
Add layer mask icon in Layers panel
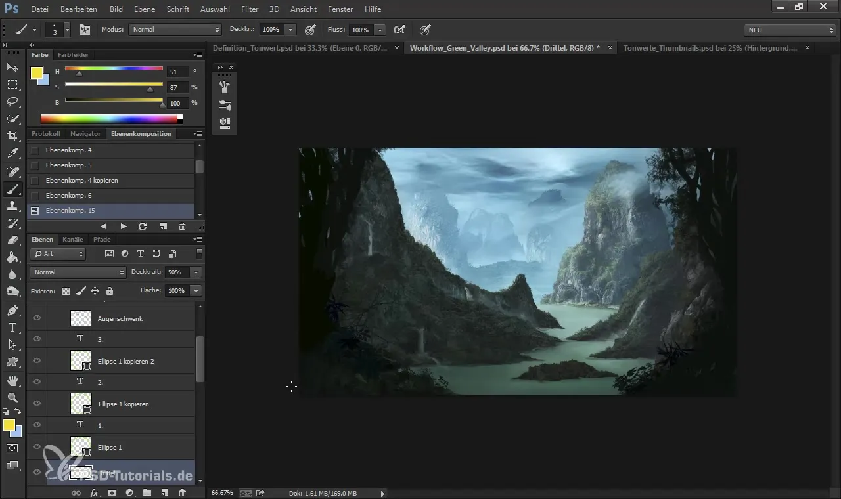click(112, 492)
